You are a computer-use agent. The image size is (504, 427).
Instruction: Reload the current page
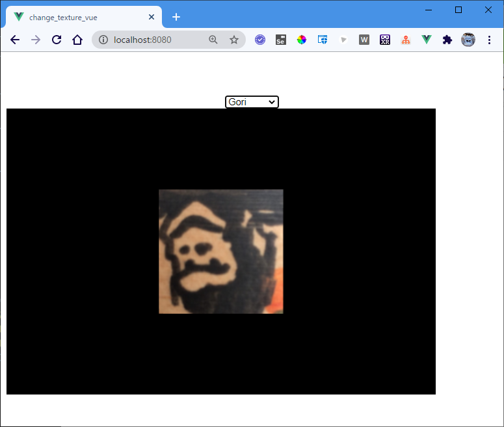click(x=57, y=40)
